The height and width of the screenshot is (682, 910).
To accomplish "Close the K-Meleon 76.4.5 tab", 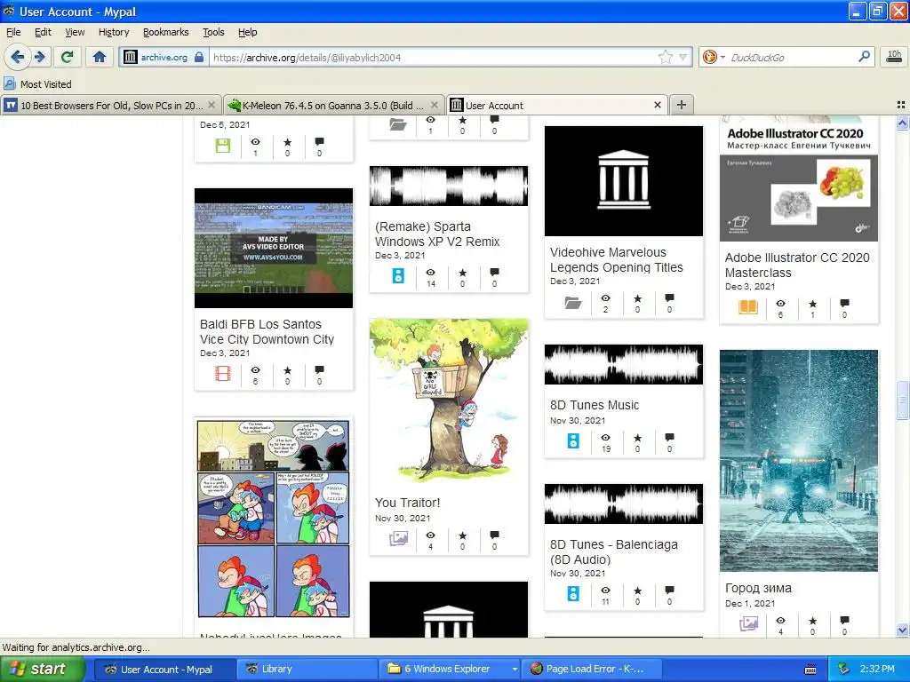I will 434,105.
